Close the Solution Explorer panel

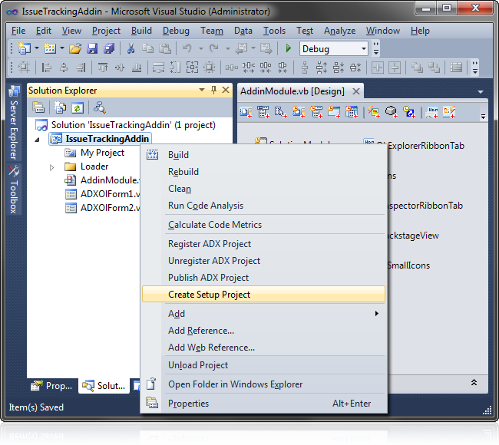coord(226,90)
